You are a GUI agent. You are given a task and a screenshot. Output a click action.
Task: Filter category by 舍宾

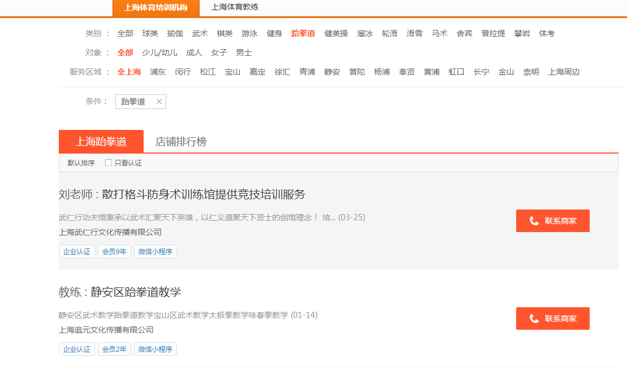(464, 33)
